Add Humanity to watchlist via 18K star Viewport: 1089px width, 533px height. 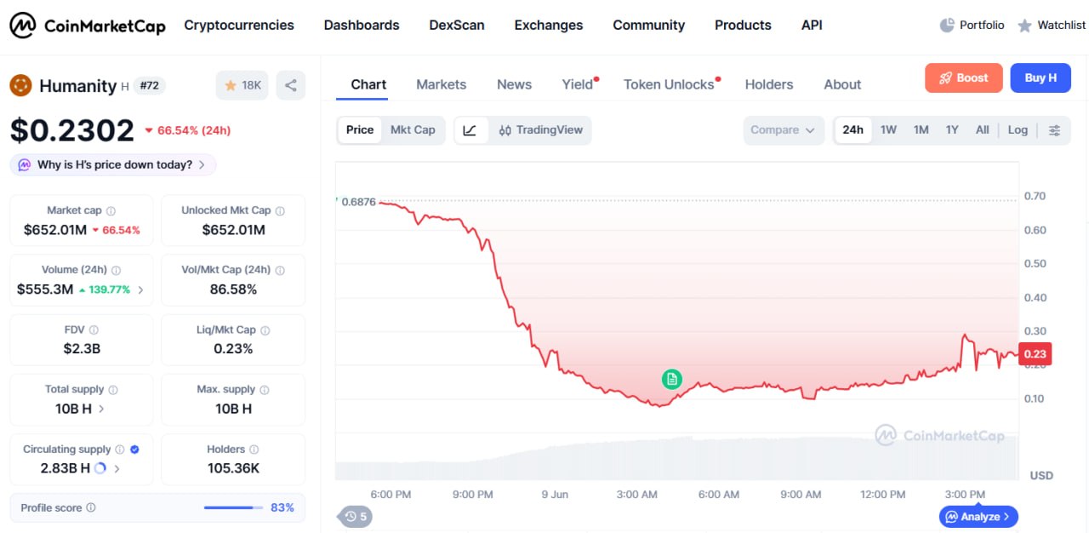click(x=242, y=85)
